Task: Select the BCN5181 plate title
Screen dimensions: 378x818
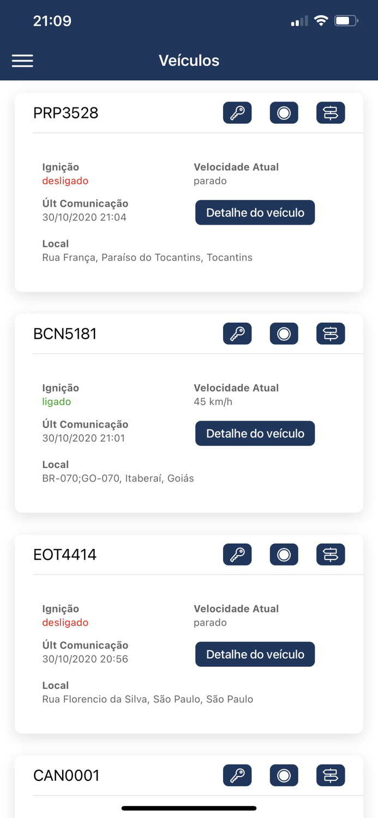Action: [x=65, y=334]
